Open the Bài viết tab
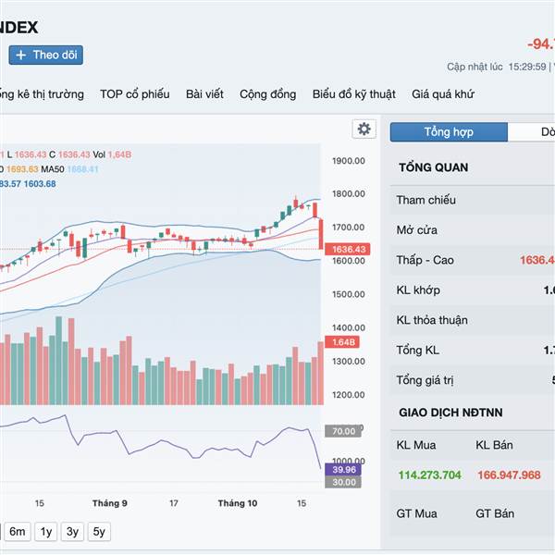This screenshot has height=555, width=555. (204, 94)
